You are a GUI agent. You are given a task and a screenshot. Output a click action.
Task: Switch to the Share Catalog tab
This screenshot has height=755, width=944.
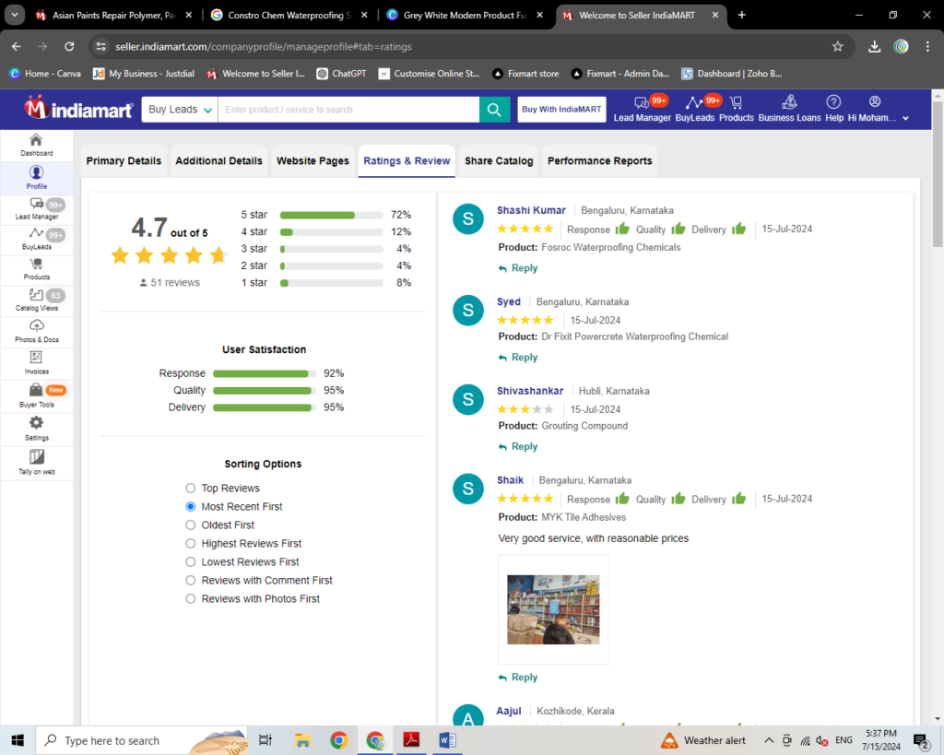click(499, 161)
